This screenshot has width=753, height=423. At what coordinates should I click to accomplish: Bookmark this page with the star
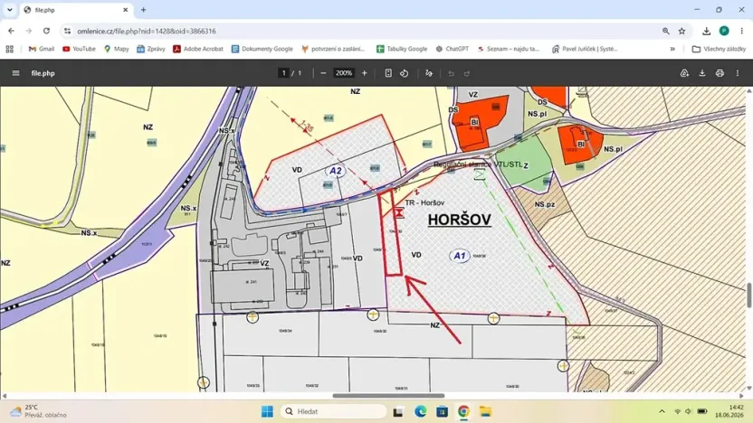[x=682, y=31]
